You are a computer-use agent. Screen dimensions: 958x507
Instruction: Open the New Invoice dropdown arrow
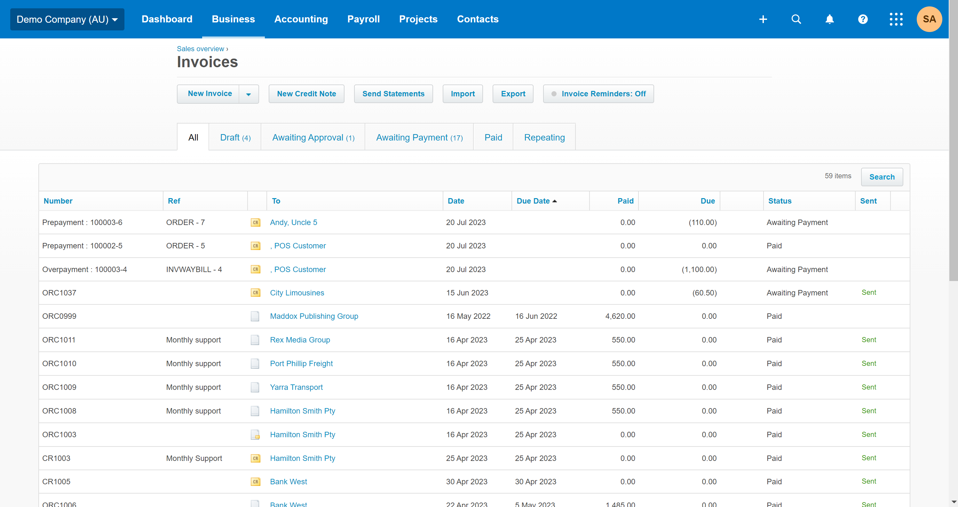tap(249, 94)
